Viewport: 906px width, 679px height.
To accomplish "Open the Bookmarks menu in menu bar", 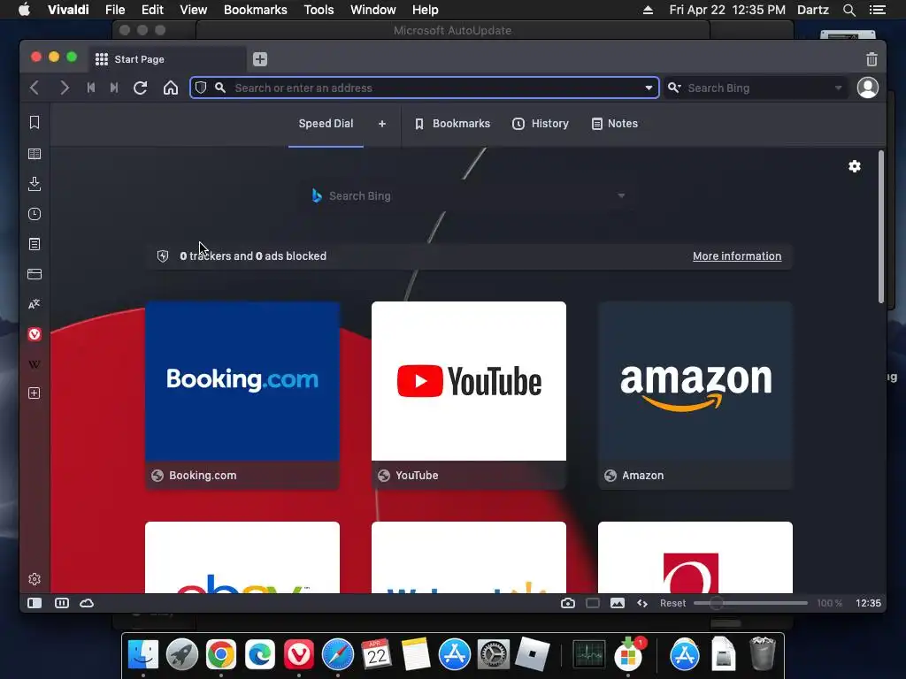I will [x=256, y=10].
